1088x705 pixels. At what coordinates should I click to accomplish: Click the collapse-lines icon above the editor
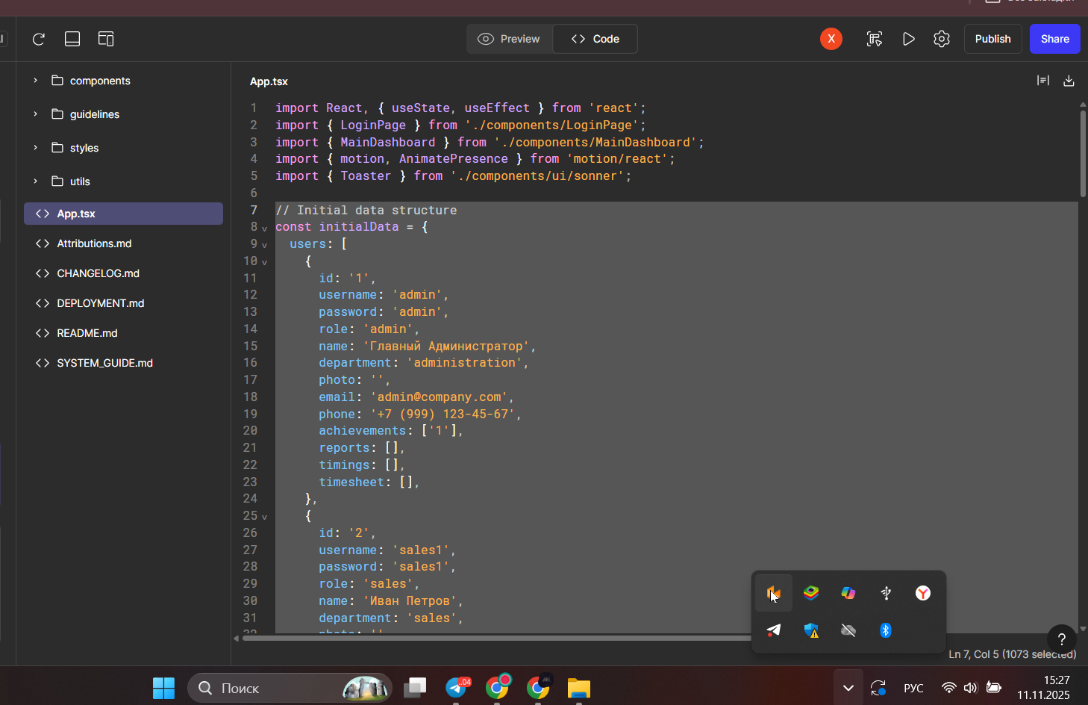pyautogui.click(x=1043, y=81)
